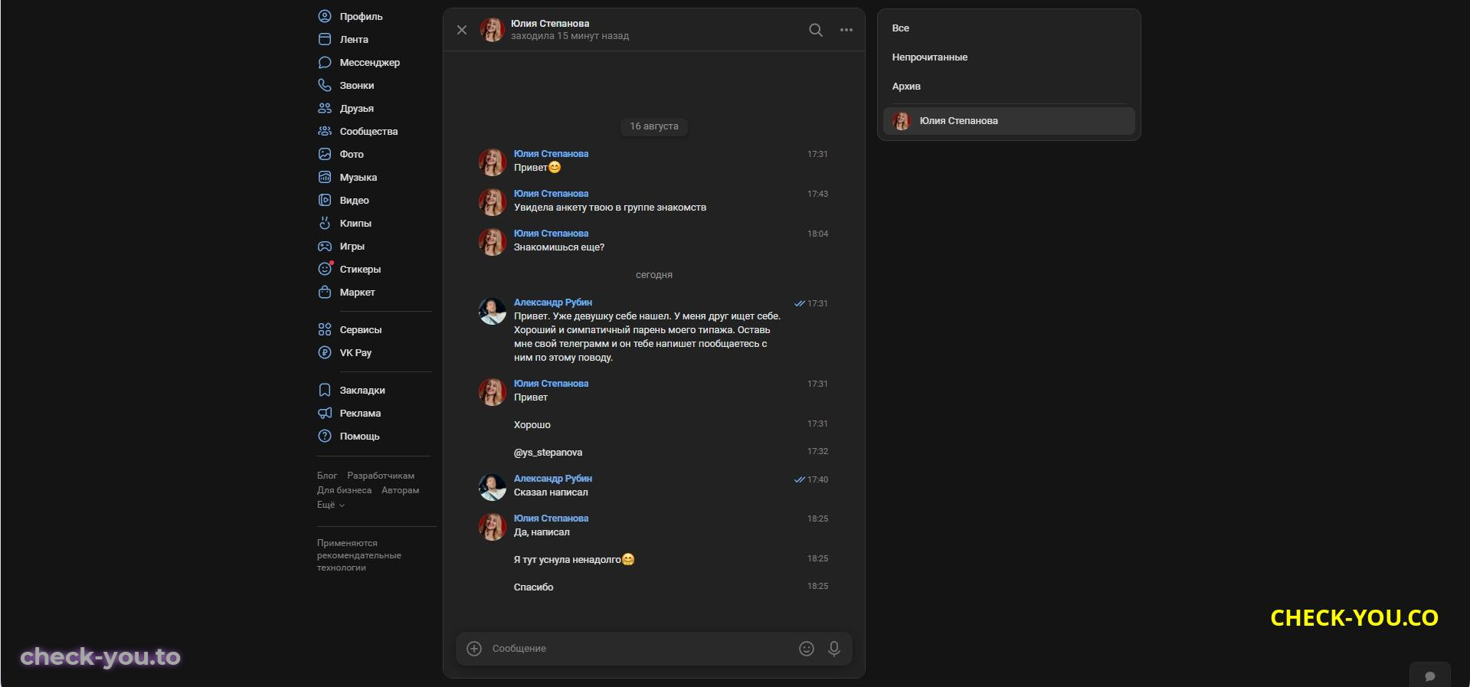Open the emoji picker smiley icon

click(x=807, y=649)
